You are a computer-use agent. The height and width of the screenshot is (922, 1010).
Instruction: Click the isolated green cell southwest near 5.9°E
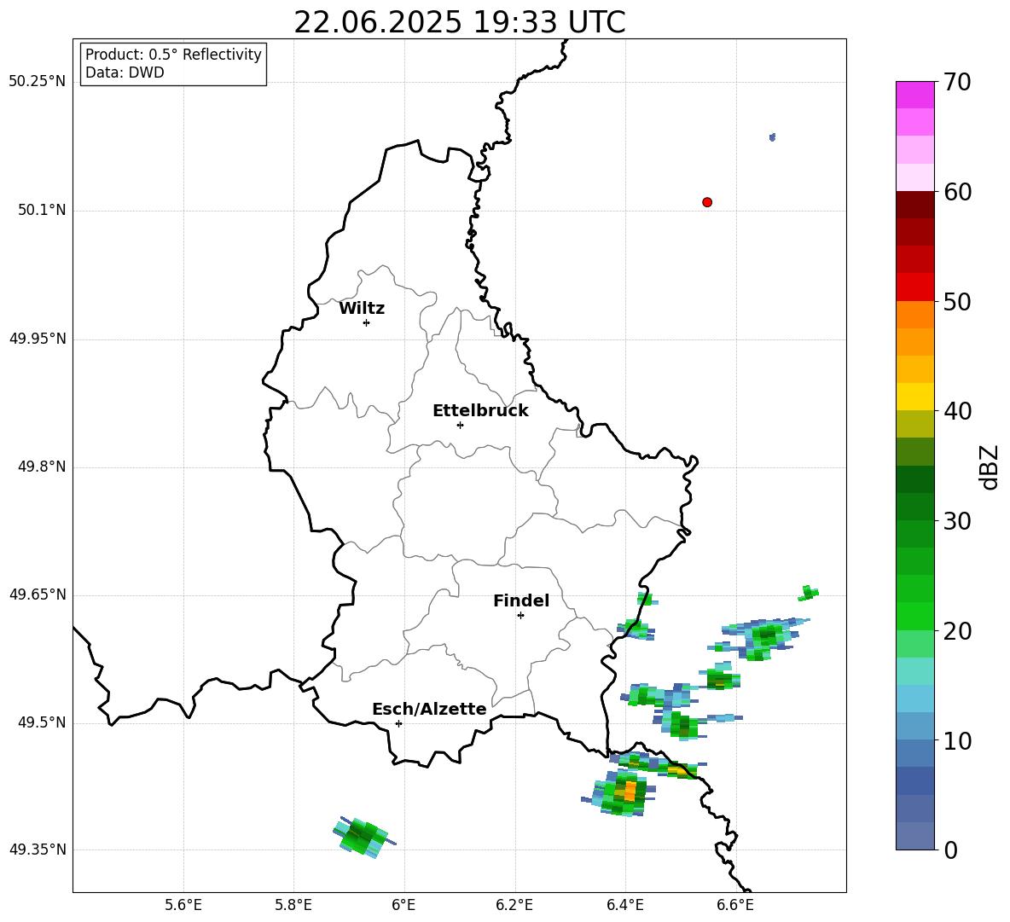tap(364, 837)
